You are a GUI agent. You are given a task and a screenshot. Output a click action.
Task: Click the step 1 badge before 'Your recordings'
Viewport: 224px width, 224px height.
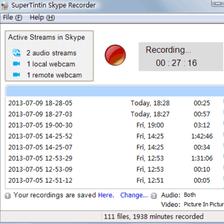point(8,196)
